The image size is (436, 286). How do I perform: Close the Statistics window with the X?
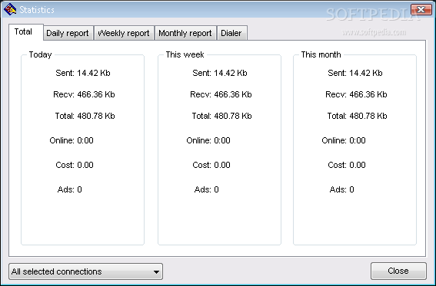421,10
